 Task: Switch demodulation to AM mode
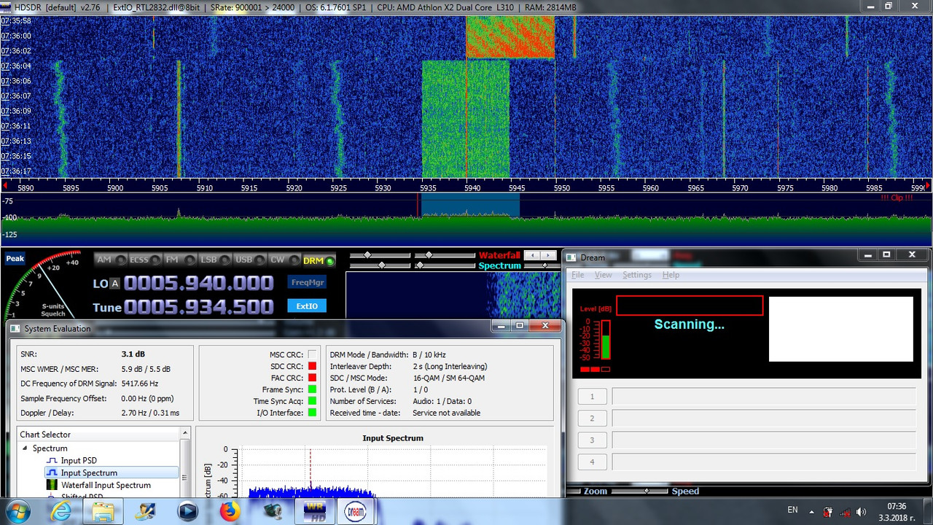pos(109,260)
